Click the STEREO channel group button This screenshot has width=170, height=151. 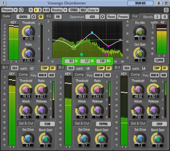click(74, 10)
